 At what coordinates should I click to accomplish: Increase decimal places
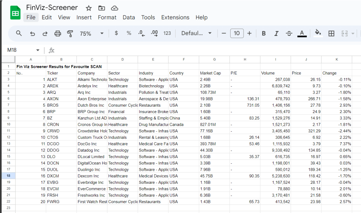coord(154,33)
